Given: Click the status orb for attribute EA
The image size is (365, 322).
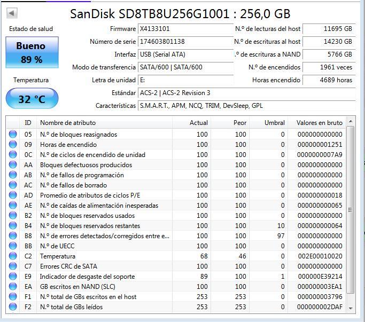Looking at the screenshot, I should pyautogui.click(x=13, y=286).
